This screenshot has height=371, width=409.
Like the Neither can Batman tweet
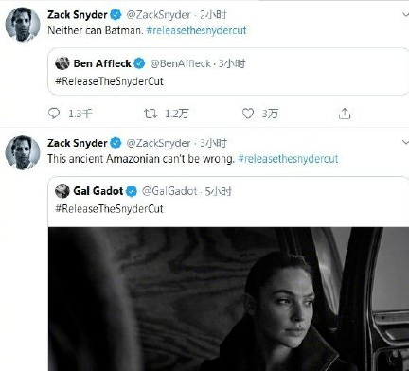(x=248, y=114)
